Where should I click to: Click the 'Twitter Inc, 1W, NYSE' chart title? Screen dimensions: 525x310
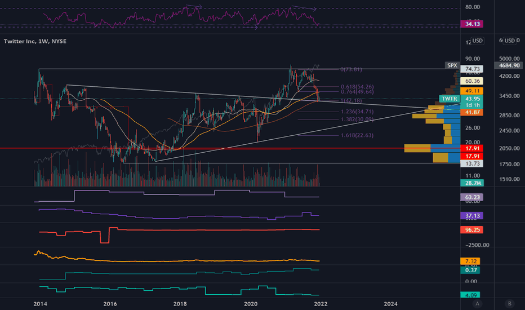[35, 41]
